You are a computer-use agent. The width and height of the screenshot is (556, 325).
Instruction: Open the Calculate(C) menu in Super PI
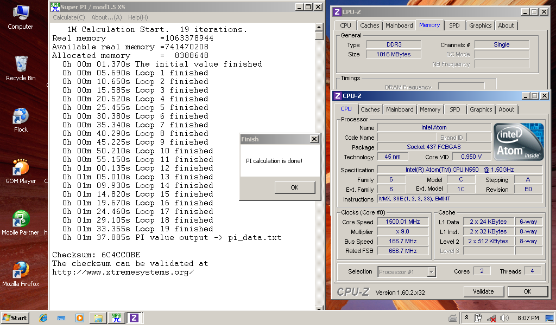69,17
